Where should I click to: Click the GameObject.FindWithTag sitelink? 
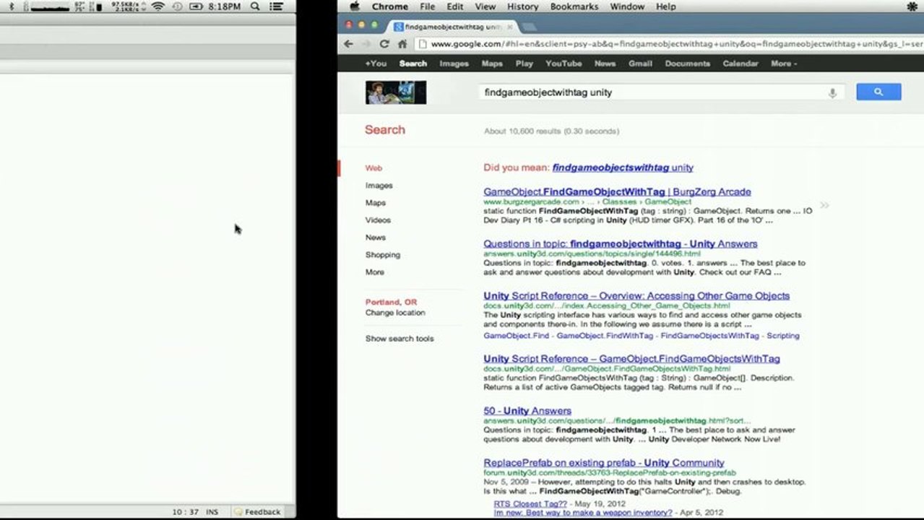[x=605, y=336]
